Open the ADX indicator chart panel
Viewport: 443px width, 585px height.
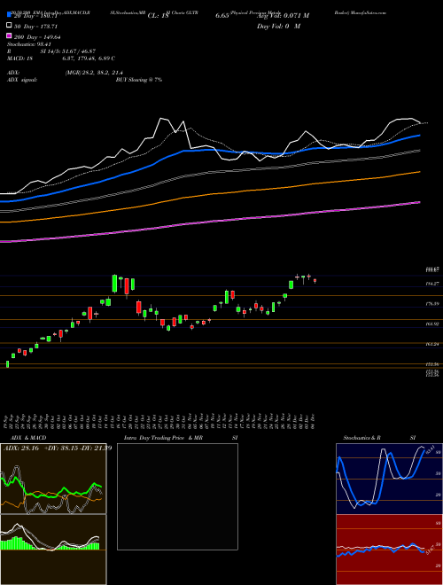pyautogui.click(x=53, y=479)
